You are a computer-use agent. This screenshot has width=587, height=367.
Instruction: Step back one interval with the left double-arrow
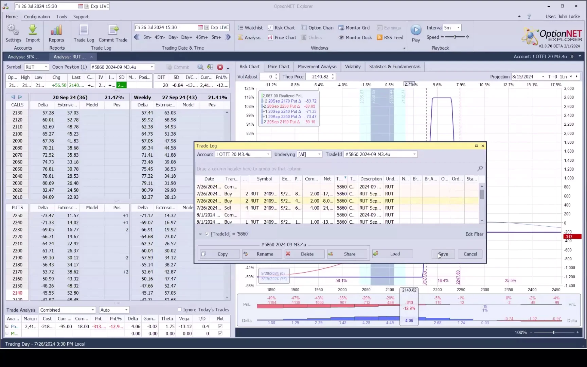tap(137, 37)
